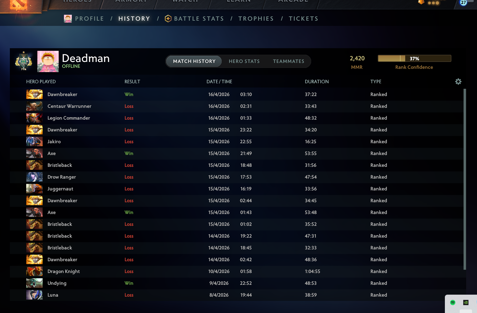Viewport: 477px width, 313px height.
Task: Click the OFFLINE status label
Action: point(71,66)
